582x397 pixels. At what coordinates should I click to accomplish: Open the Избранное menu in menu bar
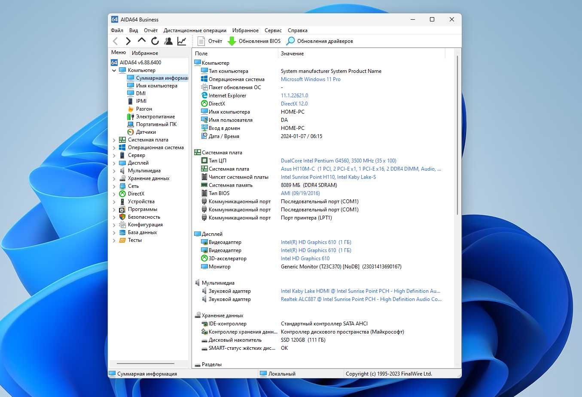[x=245, y=30]
